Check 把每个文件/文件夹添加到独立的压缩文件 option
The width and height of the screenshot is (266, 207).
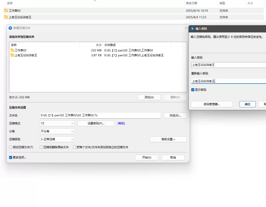point(74,147)
